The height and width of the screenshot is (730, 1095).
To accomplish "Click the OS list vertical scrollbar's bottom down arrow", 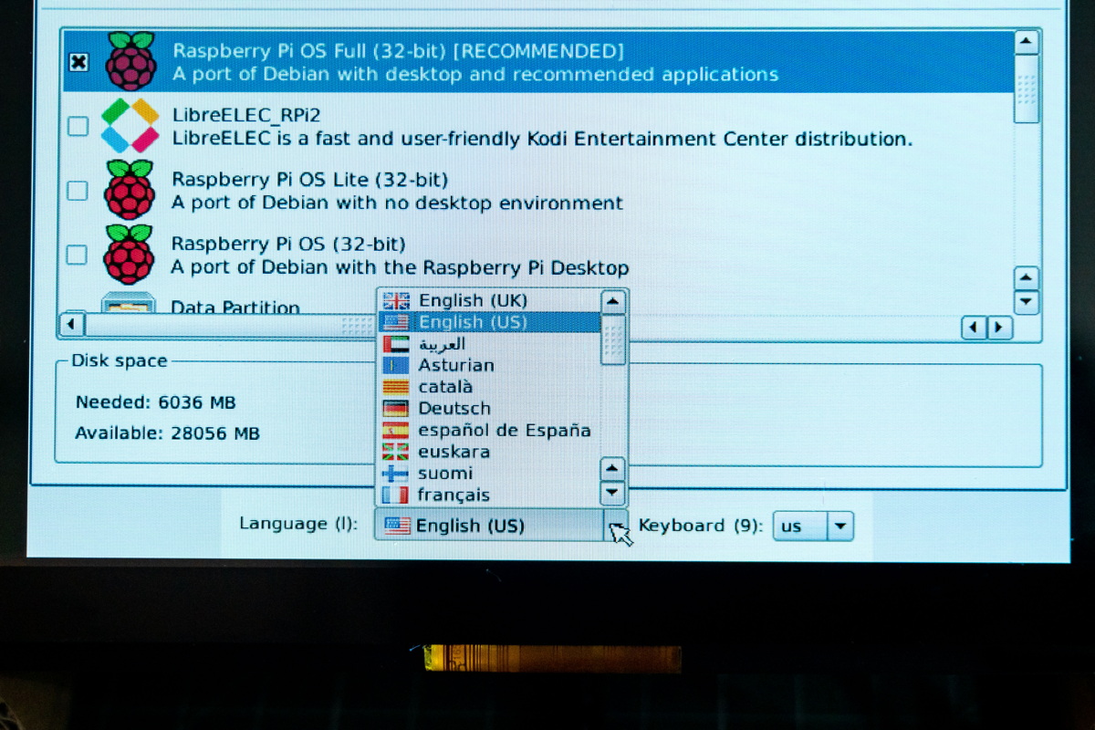I will click(x=1027, y=302).
